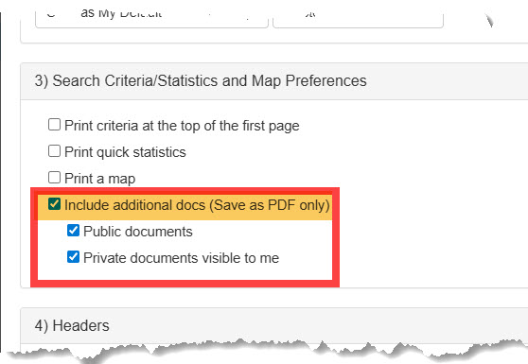
Task: Click the 'Print criteria at the top of the first page' label
Action: point(182,126)
